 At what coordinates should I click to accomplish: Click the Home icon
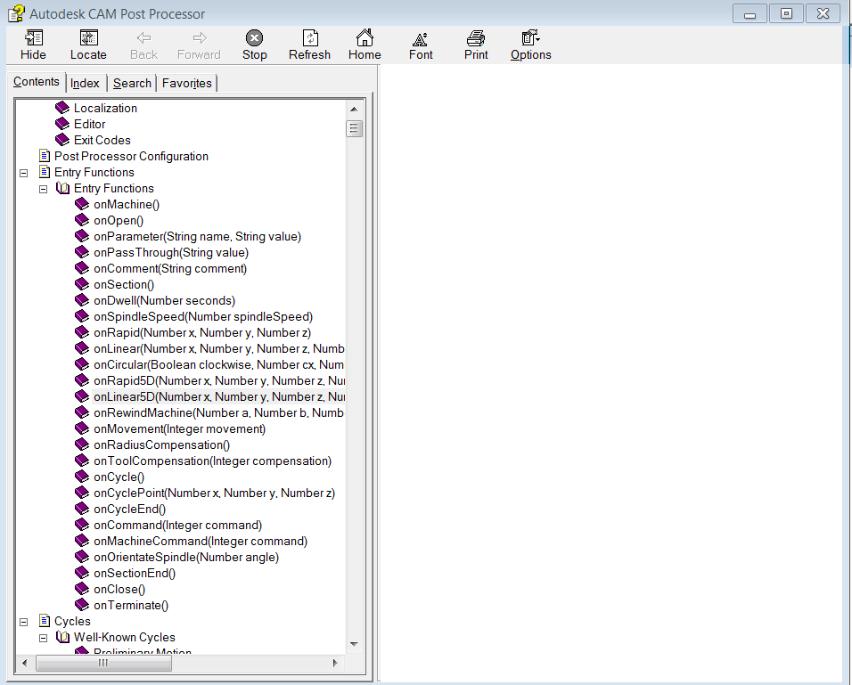[x=365, y=43]
